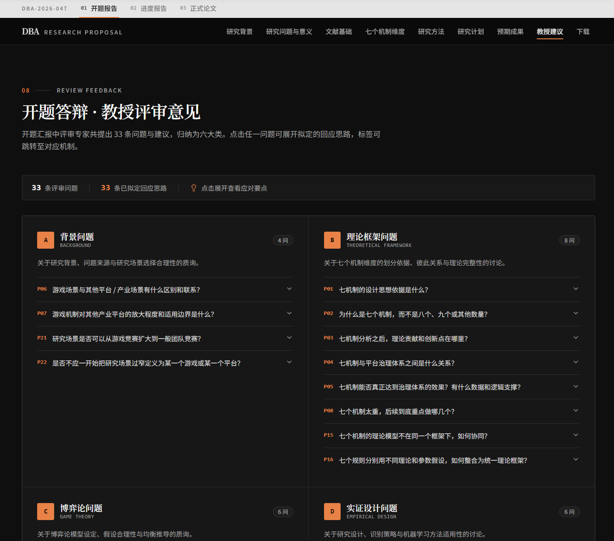
Task: Navigate to 研究方法
Action: [x=431, y=32]
